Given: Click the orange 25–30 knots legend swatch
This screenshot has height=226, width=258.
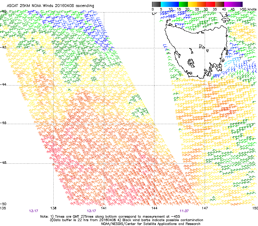Looking at the screenshot, I should pos(202,4).
